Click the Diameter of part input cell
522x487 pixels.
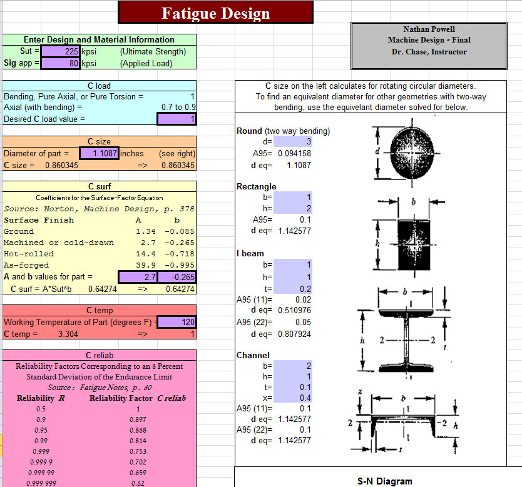100,153
